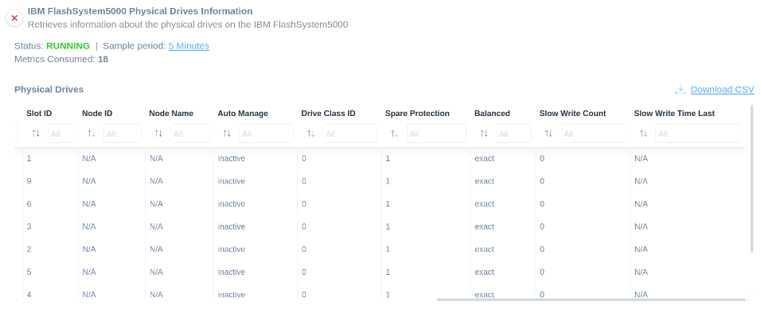Sort the Spare Protection column
This screenshot has height=313, width=761.
395,133
